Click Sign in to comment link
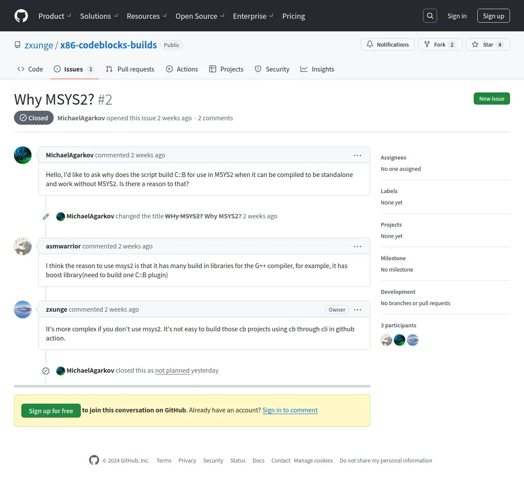 (290, 410)
